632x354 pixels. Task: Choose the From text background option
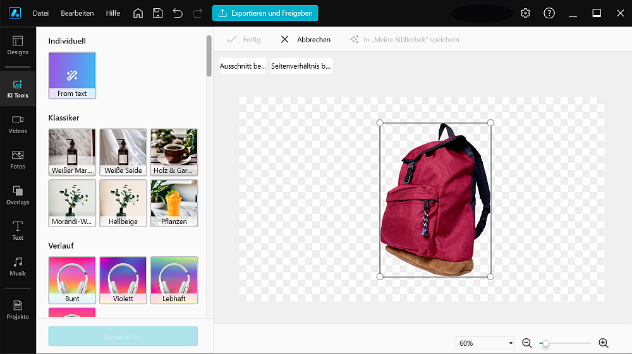tap(72, 75)
